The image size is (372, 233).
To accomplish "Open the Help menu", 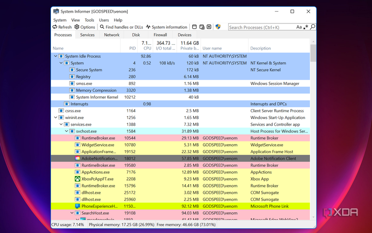I will point(118,20).
